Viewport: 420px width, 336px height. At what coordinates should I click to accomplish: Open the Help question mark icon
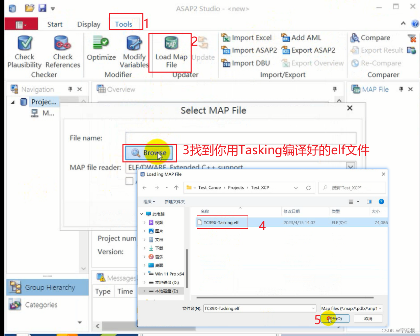click(415, 24)
